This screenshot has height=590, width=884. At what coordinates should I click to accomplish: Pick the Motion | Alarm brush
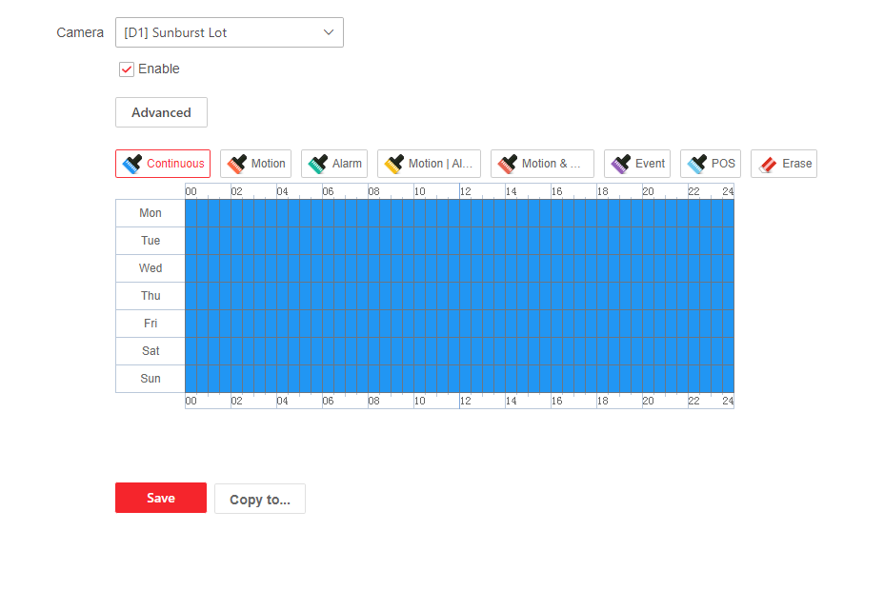(429, 164)
